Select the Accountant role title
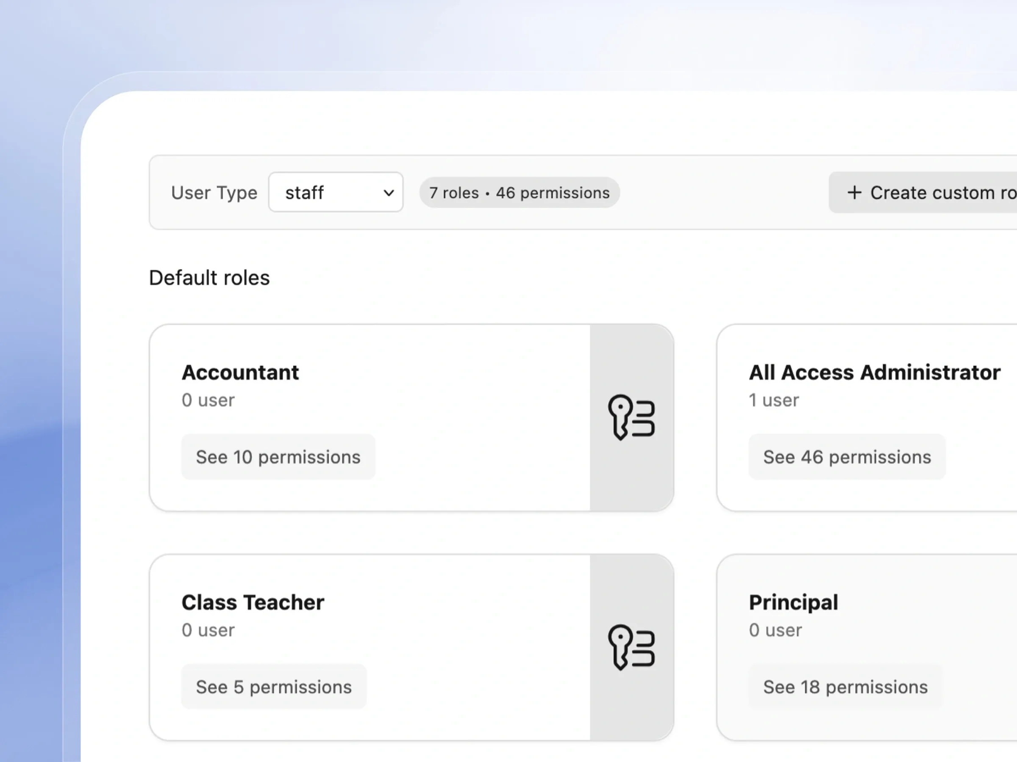The width and height of the screenshot is (1017, 762). [x=240, y=372]
